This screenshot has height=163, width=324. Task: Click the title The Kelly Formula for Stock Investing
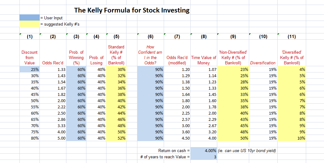point(132,10)
